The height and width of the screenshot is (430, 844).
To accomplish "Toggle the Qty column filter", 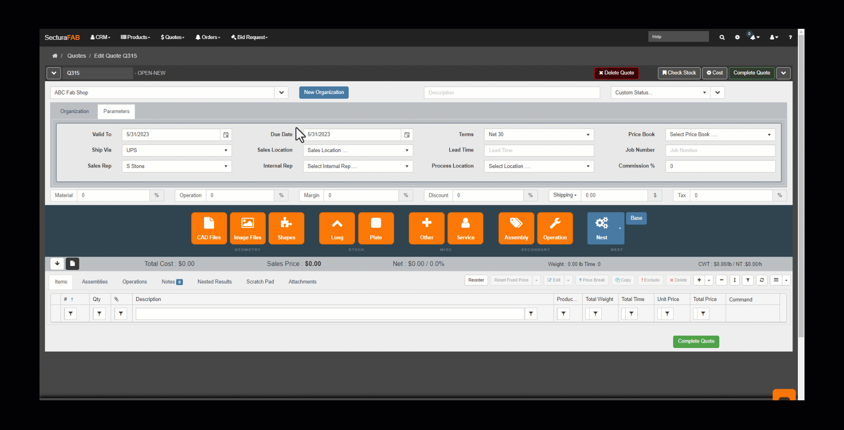I will coord(99,314).
